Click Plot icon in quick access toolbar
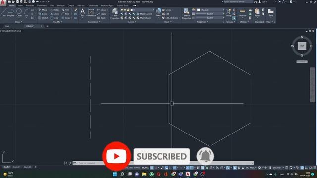 point(33,2)
